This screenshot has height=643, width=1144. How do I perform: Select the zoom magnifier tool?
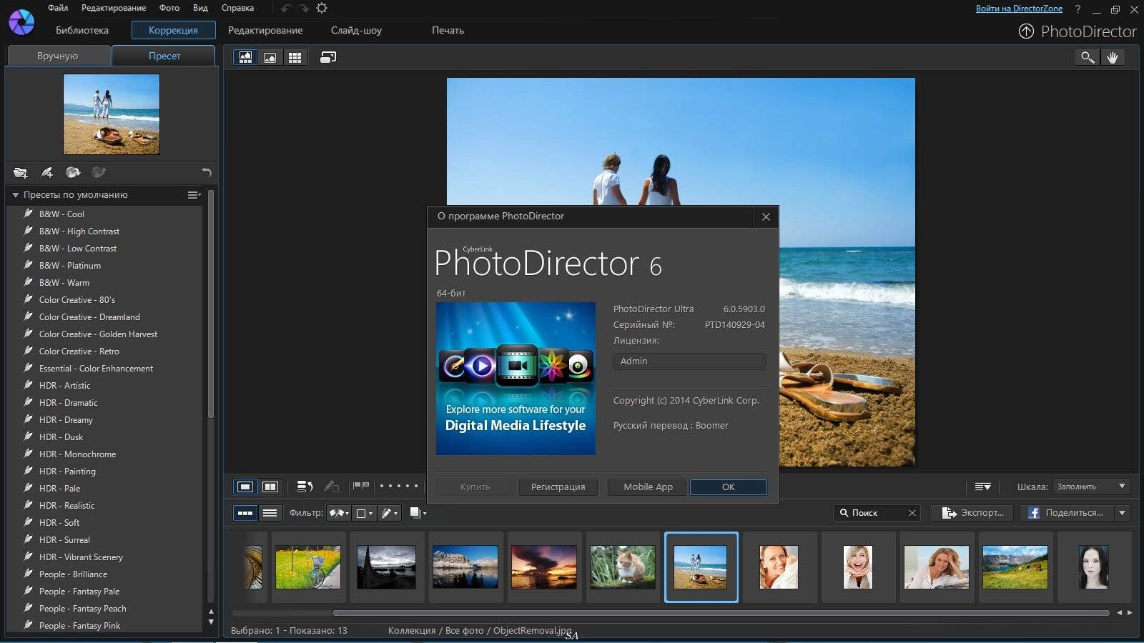pos(1088,57)
